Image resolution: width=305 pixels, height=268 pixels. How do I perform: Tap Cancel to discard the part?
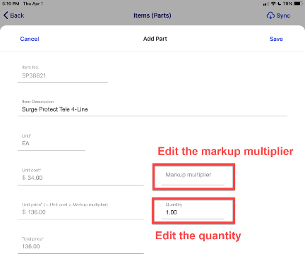point(30,39)
